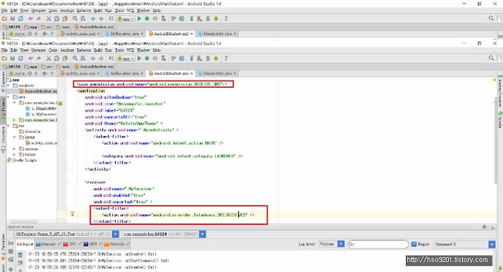Click intention lightbulb in editor gutter
The height and width of the screenshot is (272, 503).
[73, 213]
